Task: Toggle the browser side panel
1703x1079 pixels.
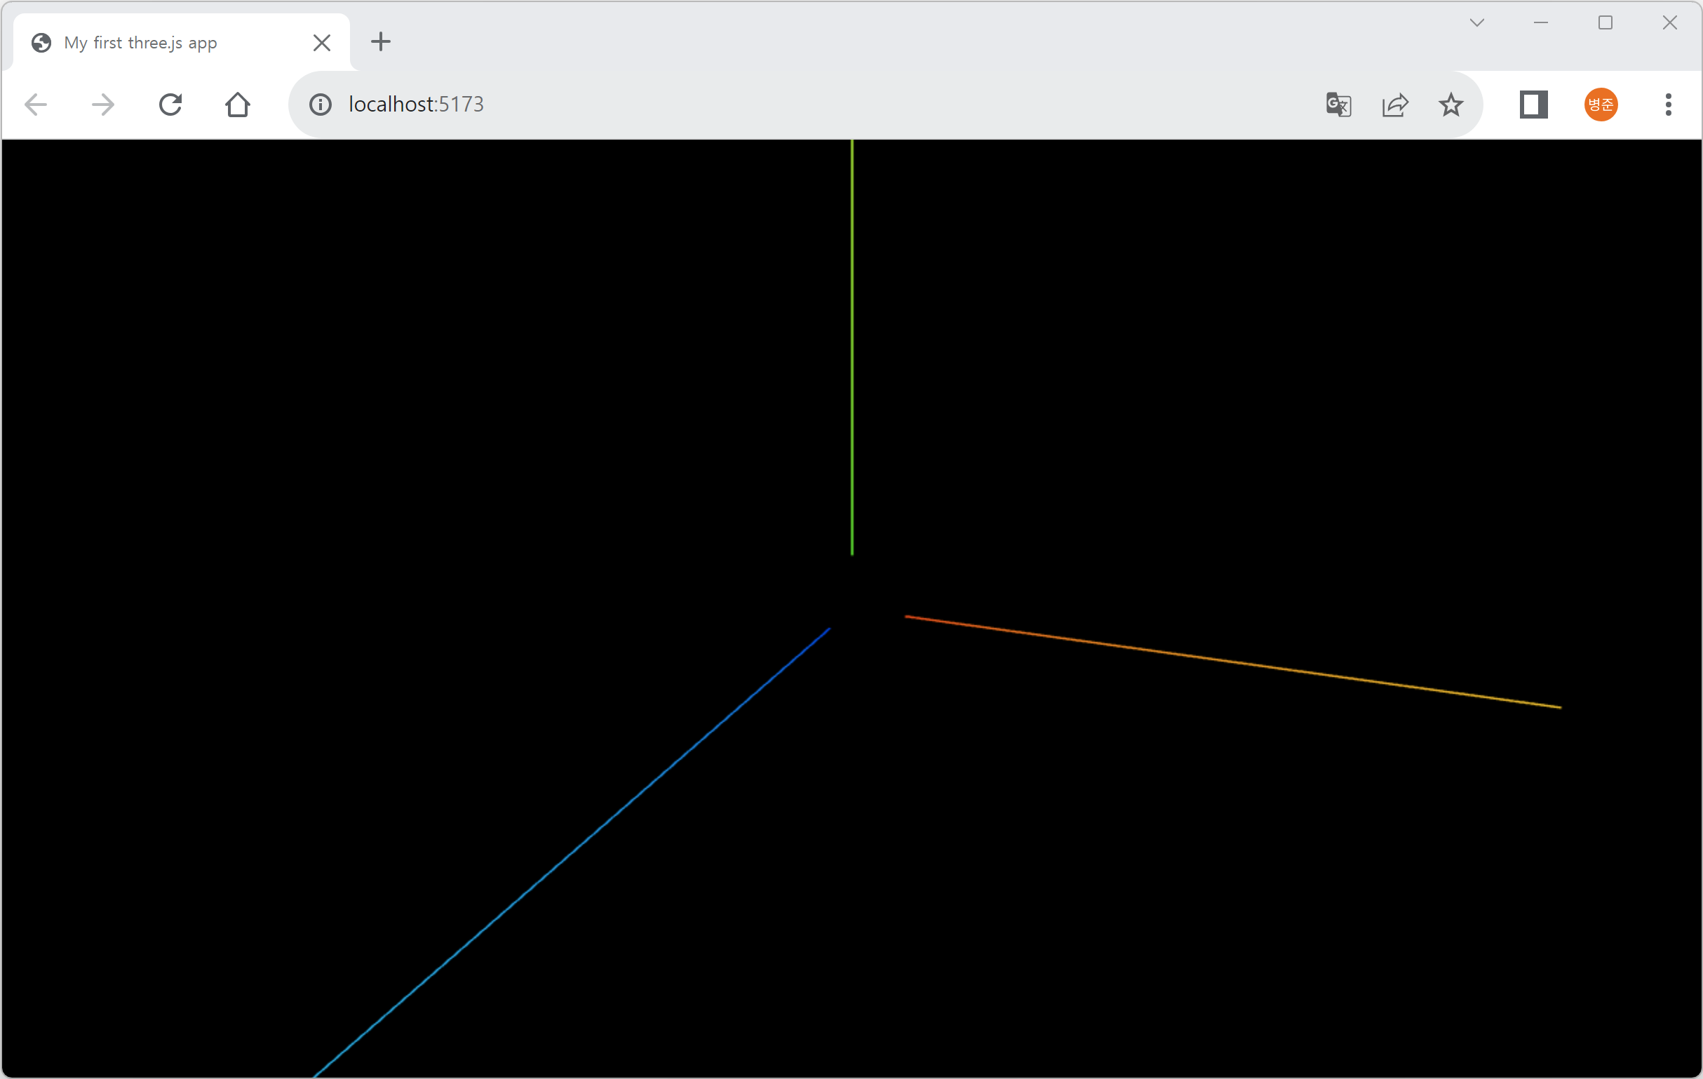Action: (x=1533, y=105)
